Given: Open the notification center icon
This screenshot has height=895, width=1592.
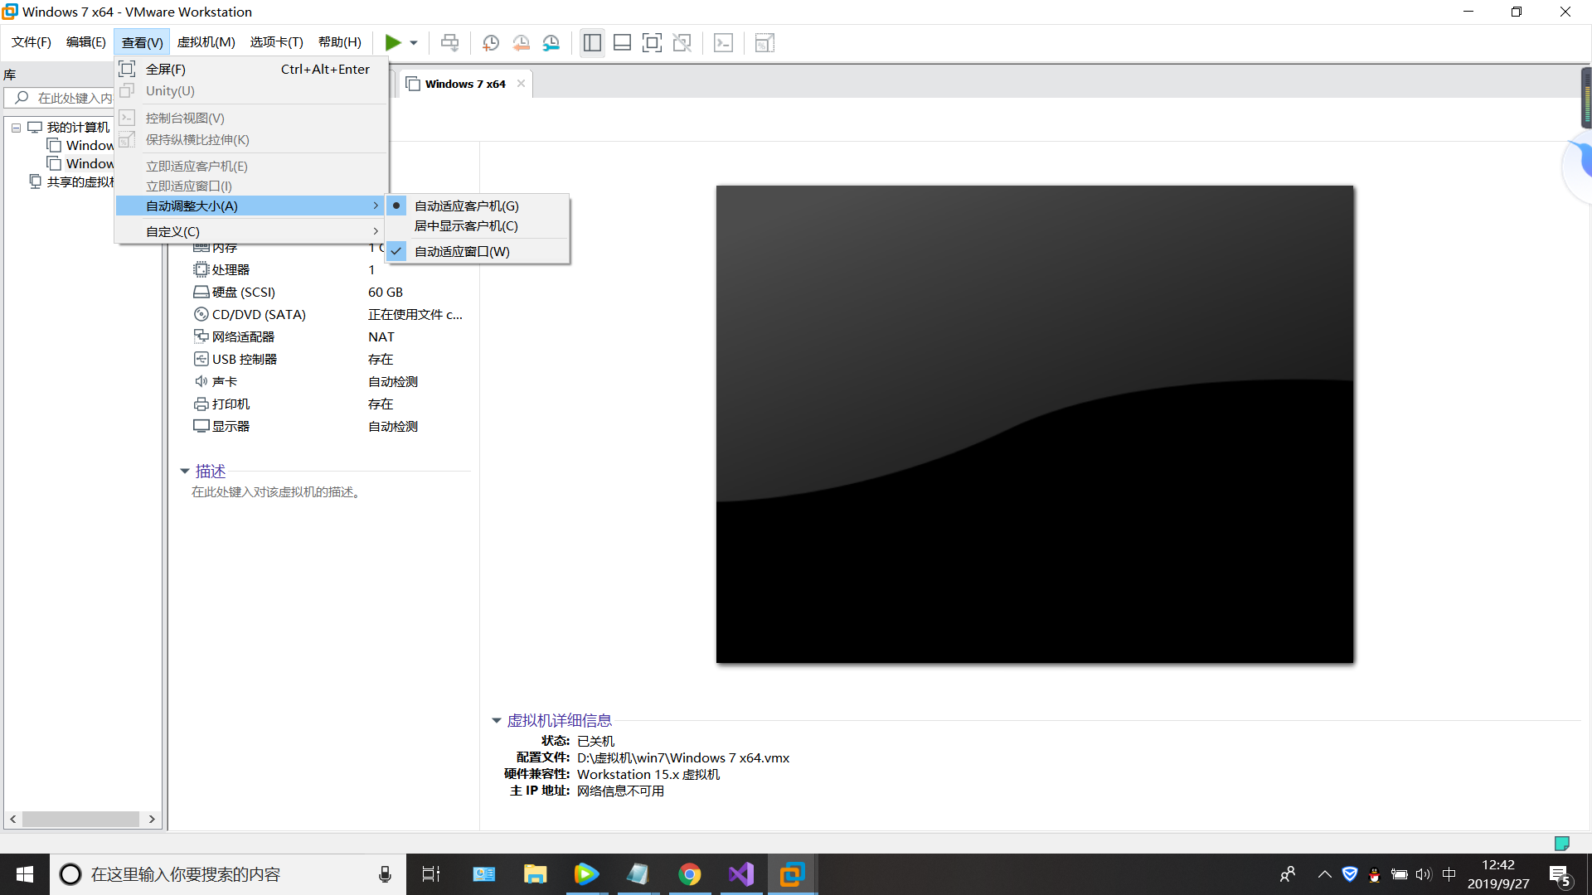Looking at the screenshot, I should tap(1560, 875).
